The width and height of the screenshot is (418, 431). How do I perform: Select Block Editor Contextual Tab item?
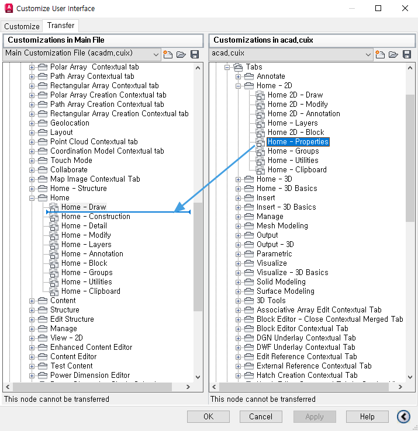coord(302,328)
